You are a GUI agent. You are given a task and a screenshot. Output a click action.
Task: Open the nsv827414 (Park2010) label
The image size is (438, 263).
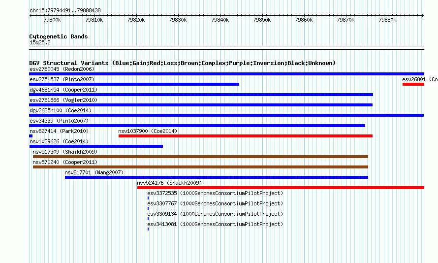[59, 131]
